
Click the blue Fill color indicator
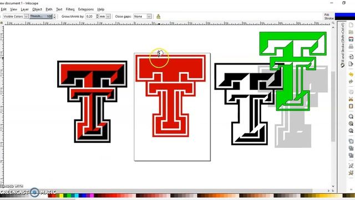[345, 15]
